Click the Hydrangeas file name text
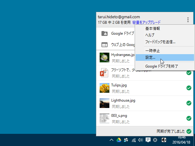 (x=123, y=55)
